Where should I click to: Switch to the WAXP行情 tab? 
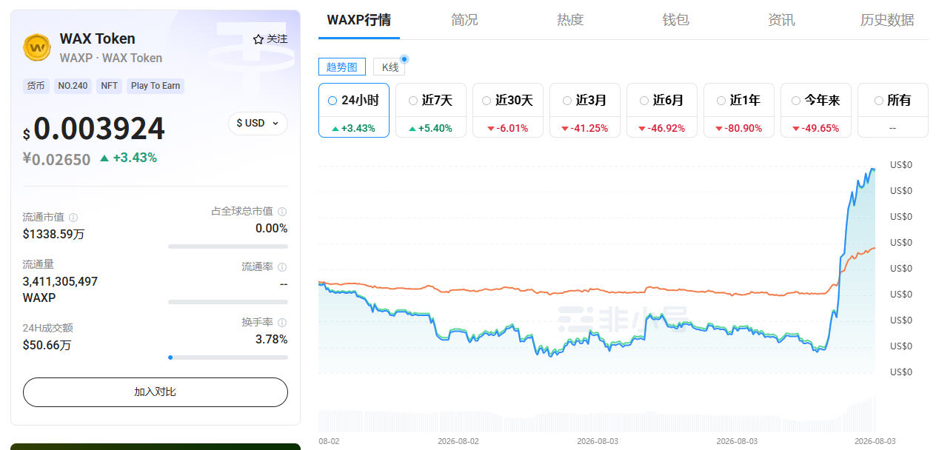pos(359,20)
